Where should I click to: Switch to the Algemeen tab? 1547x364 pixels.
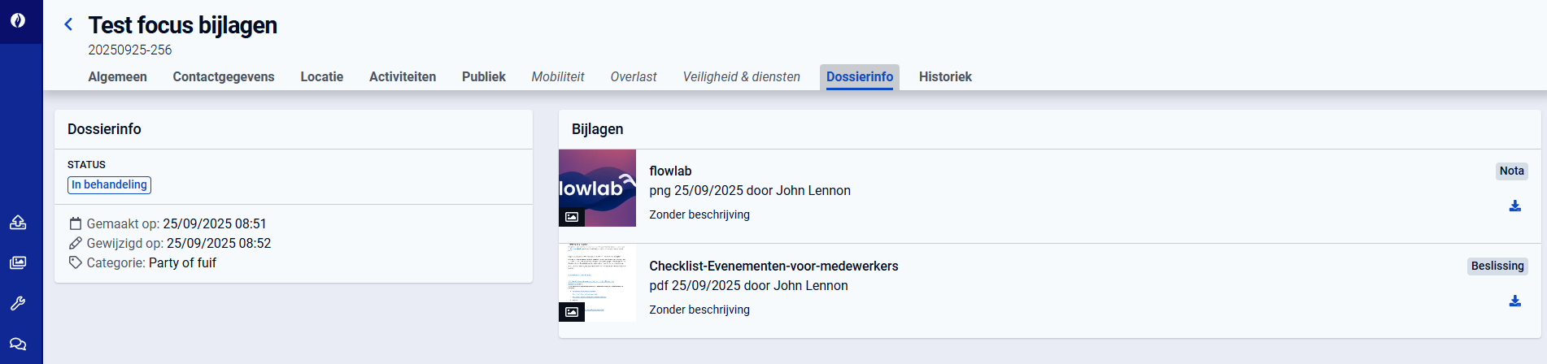pyautogui.click(x=117, y=77)
